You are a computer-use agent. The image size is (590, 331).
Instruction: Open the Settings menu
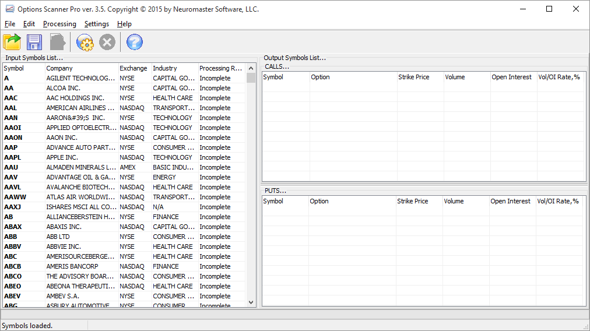coord(97,24)
